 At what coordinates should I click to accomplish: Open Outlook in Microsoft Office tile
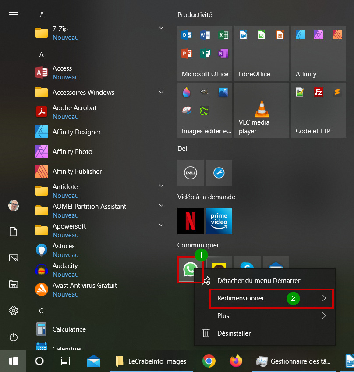(x=187, y=35)
